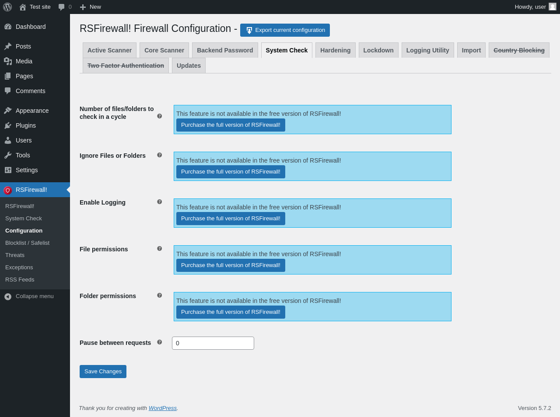Click the WordPress logo icon
Screen dimensions: 560x417
[x=7, y=7]
